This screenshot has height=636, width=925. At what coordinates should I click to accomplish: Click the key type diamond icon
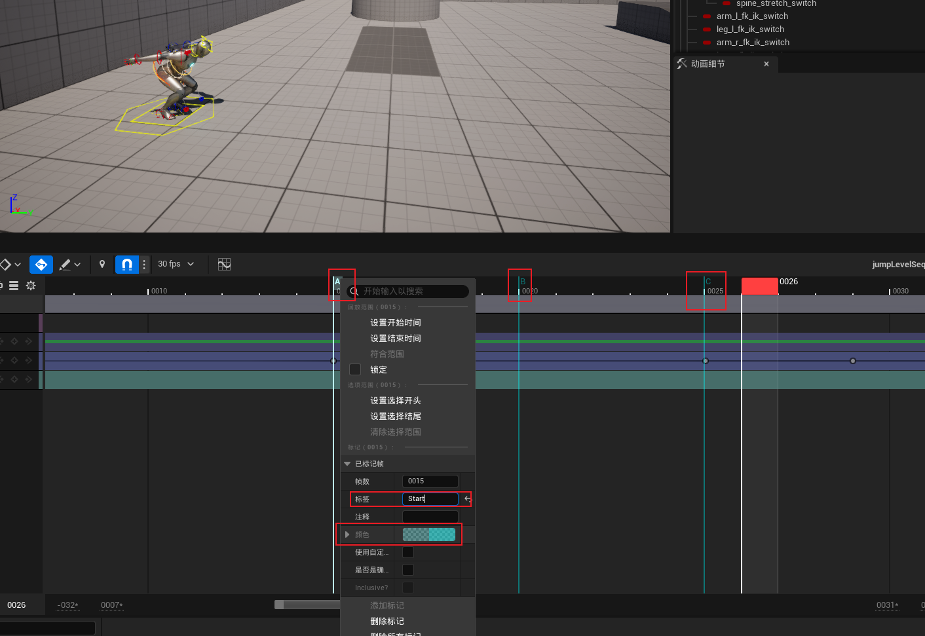click(x=5, y=265)
